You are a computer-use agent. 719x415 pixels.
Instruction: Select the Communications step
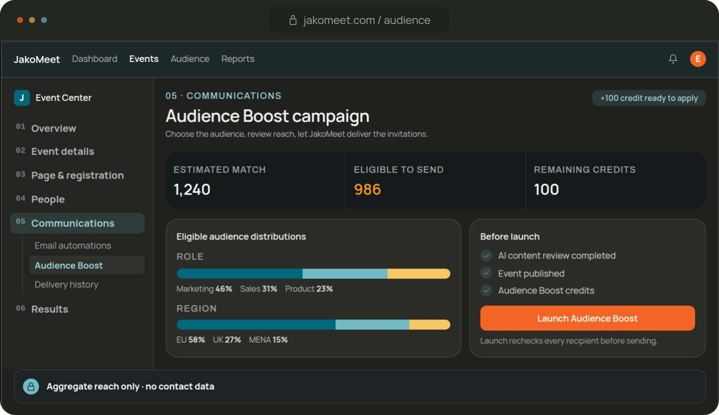[77, 223]
